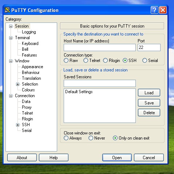Open the Selection category

[x=30, y=84]
